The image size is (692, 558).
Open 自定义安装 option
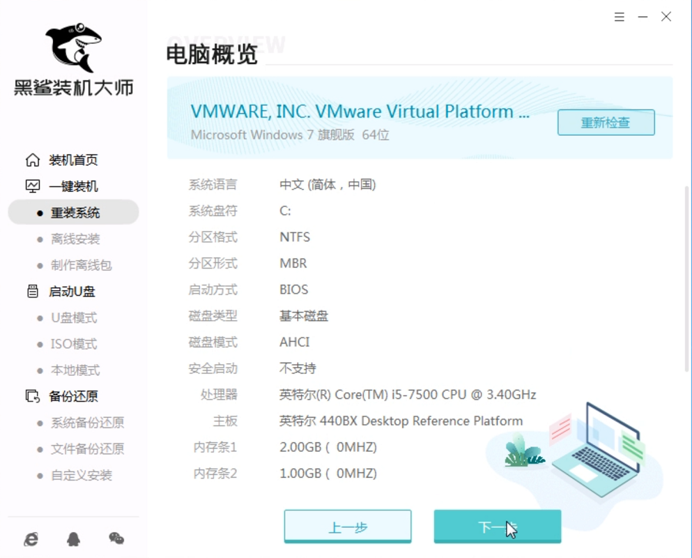pyautogui.click(x=82, y=476)
